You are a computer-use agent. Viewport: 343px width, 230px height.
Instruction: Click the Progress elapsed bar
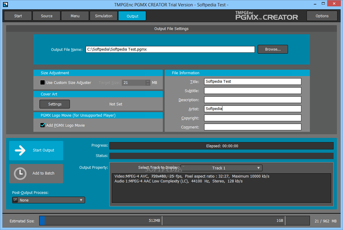point(221,146)
